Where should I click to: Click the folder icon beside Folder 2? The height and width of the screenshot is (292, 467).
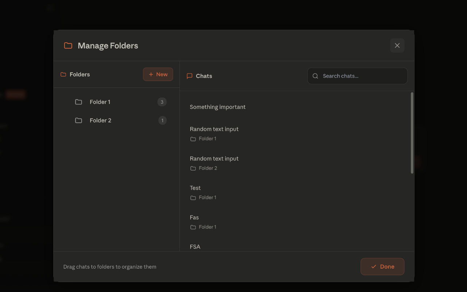point(78,120)
